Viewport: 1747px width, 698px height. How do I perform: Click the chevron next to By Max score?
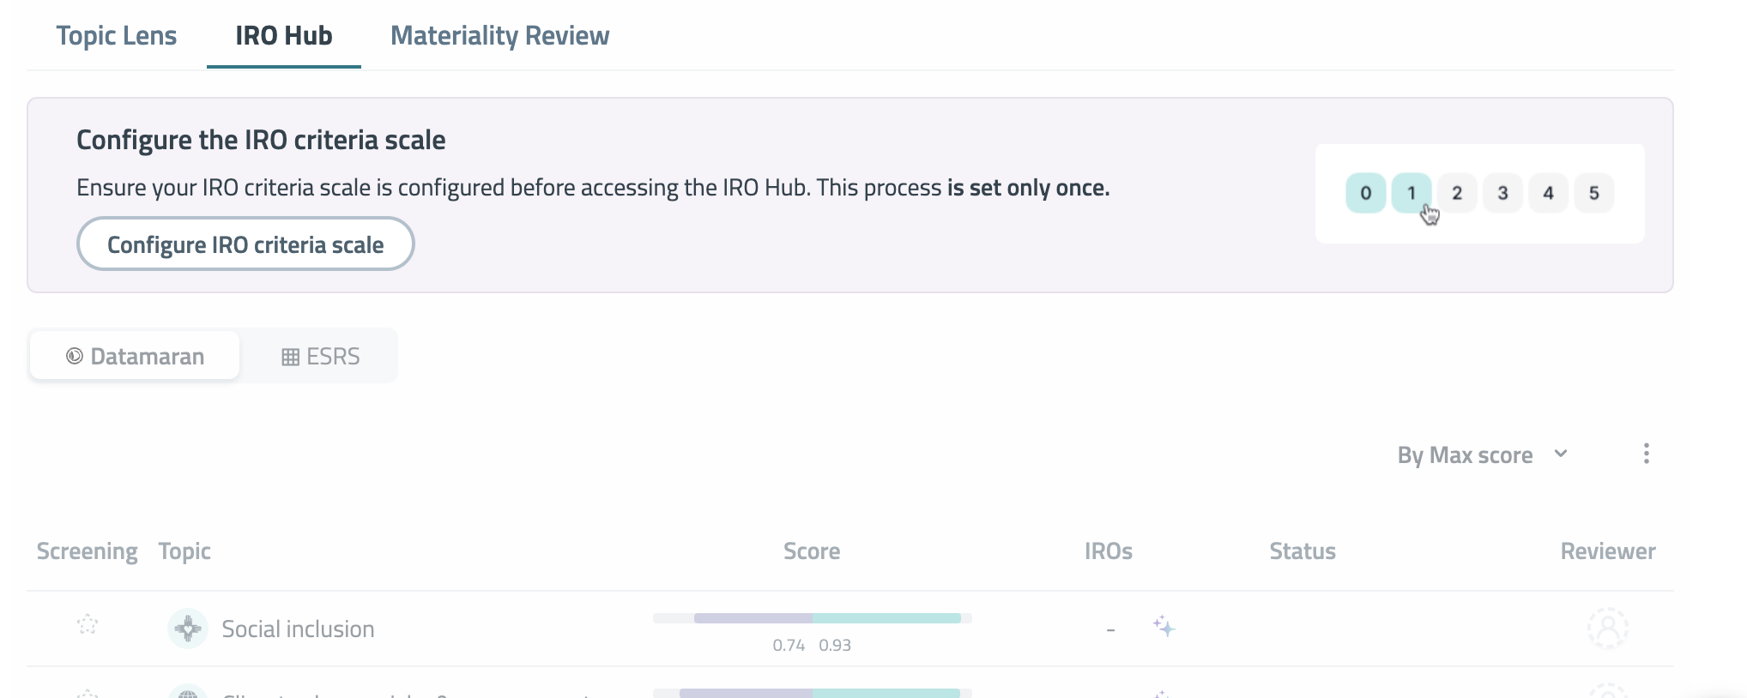click(1562, 454)
